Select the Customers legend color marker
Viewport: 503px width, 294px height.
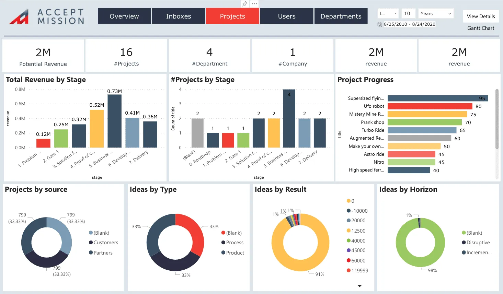[x=91, y=243]
